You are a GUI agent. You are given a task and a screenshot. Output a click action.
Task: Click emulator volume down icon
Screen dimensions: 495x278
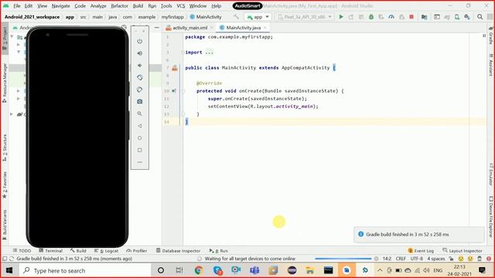[140, 65]
